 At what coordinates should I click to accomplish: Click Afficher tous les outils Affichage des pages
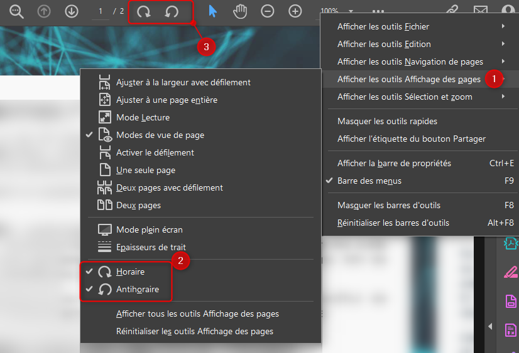tap(197, 313)
